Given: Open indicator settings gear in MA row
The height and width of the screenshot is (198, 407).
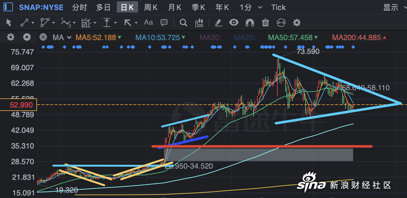Looking at the screenshot, I should [11, 37].
